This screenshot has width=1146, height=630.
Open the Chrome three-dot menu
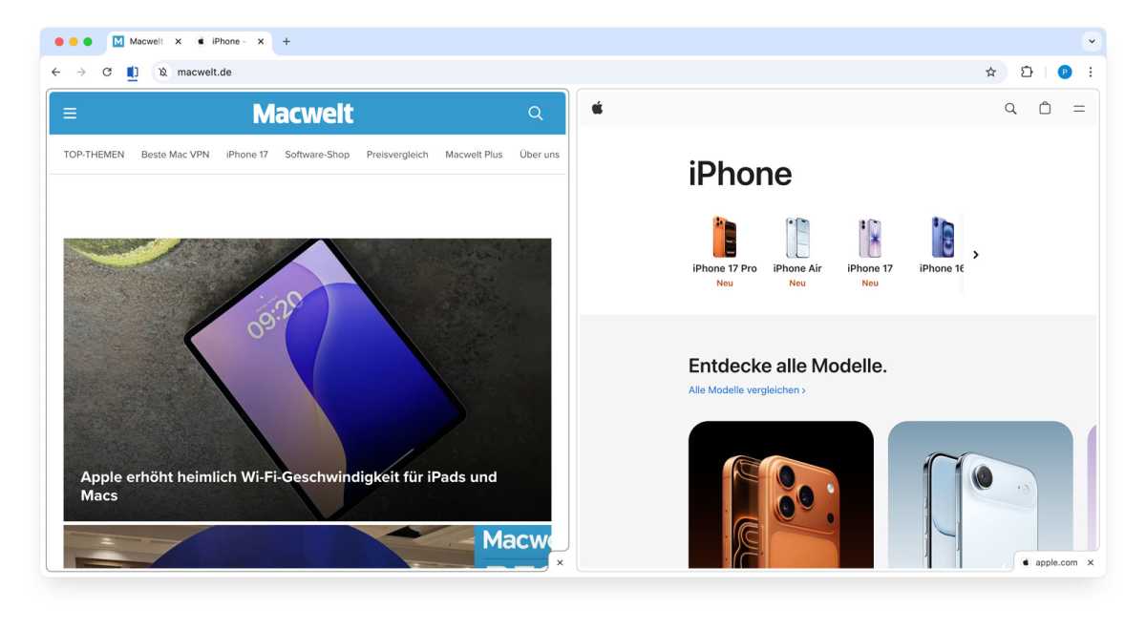pos(1091,72)
